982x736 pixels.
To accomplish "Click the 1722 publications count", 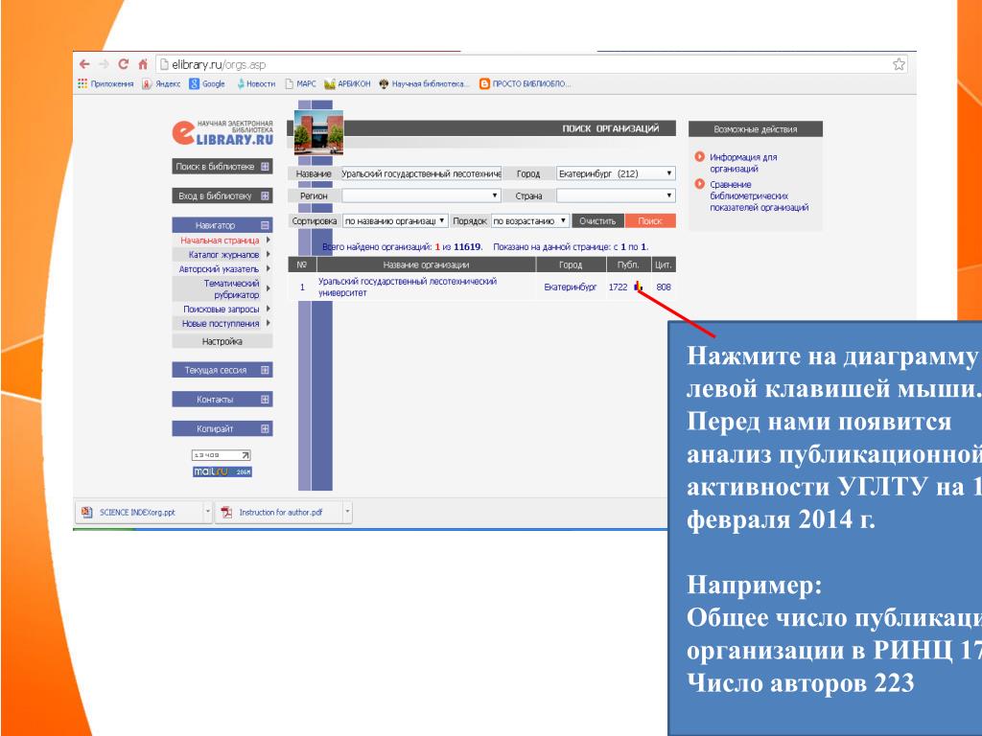I will point(618,287).
